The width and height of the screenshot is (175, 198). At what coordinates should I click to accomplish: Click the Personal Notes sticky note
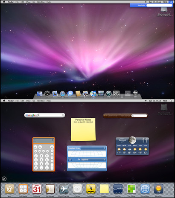[83, 129]
